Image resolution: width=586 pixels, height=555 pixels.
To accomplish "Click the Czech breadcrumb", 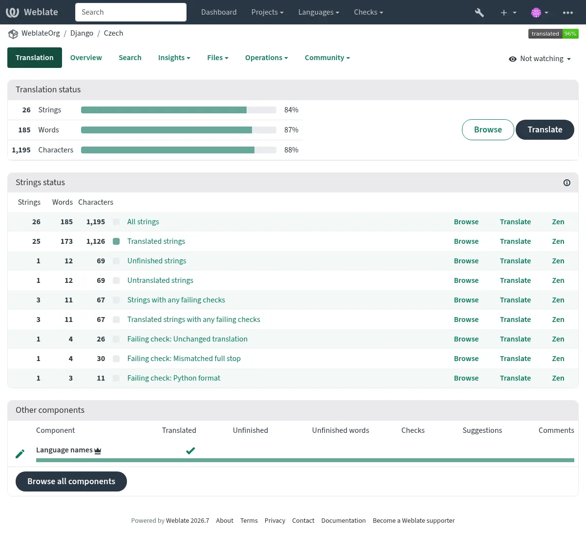I will click(x=113, y=33).
